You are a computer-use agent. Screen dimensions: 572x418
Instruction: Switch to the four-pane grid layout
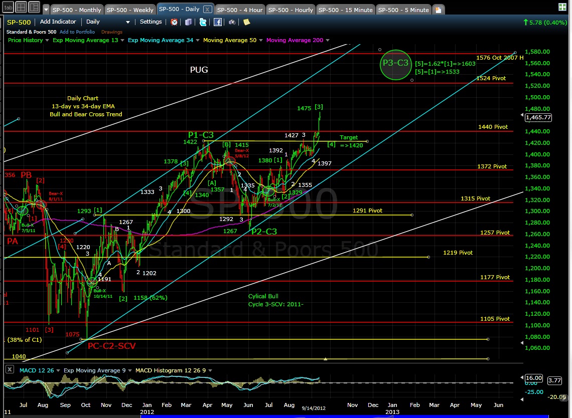(x=21, y=8)
